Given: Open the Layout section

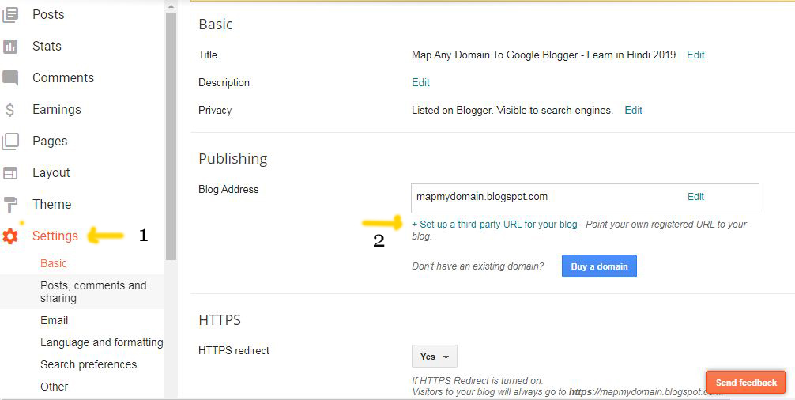Looking at the screenshot, I should (51, 173).
